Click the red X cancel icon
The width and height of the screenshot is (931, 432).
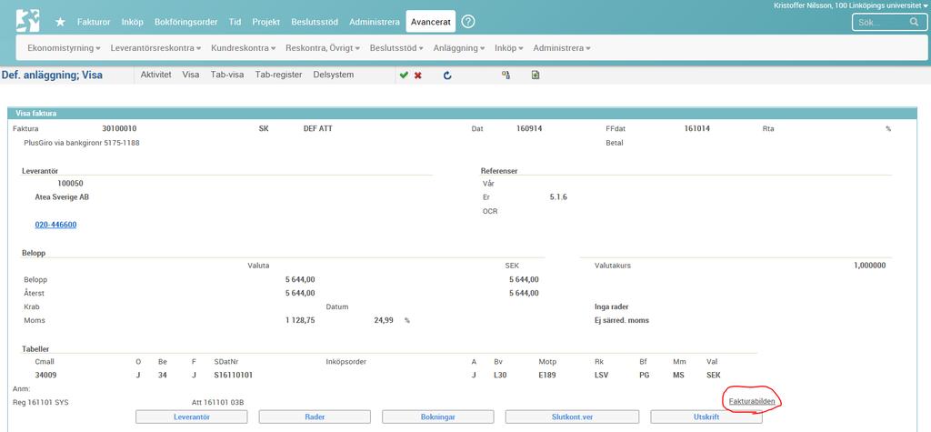pos(418,75)
